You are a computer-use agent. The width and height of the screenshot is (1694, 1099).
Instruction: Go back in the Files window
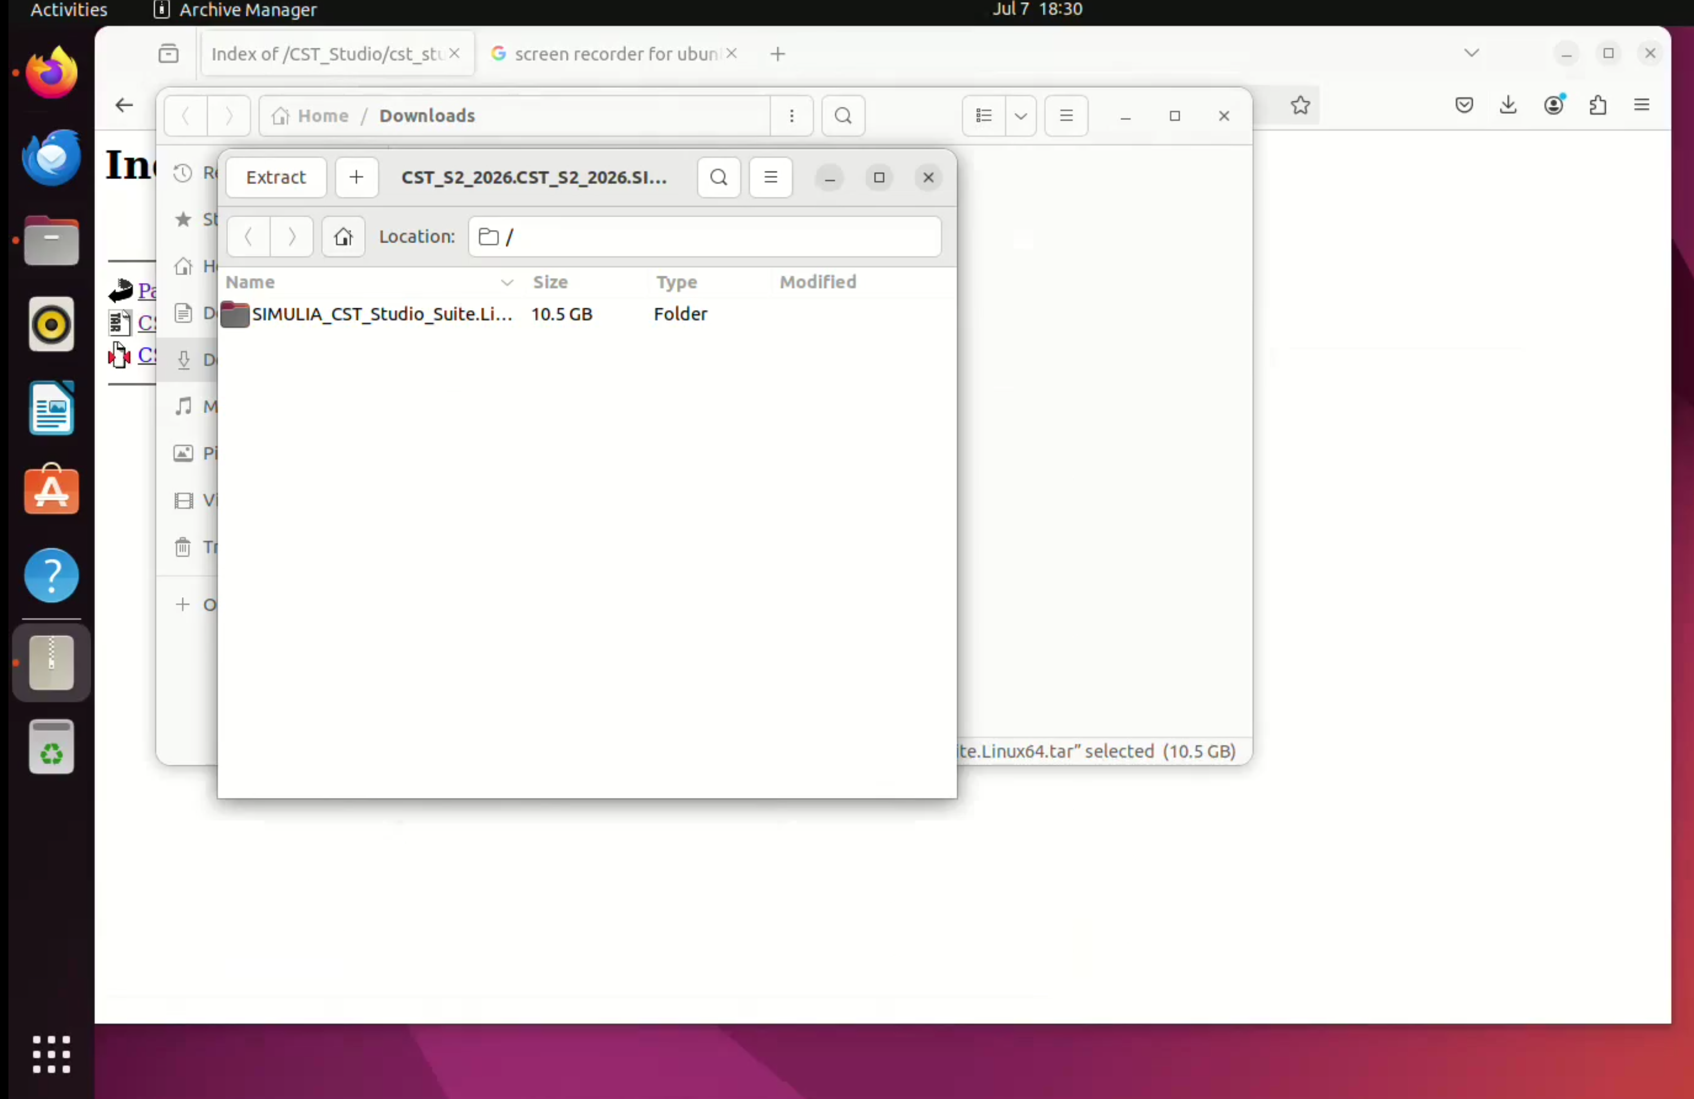tap(186, 115)
